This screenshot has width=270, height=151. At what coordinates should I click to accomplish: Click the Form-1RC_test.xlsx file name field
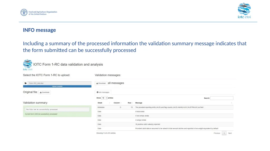[x=59, y=83]
